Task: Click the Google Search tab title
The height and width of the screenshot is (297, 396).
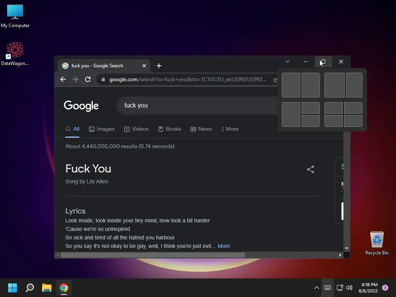Action: pos(97,66)
